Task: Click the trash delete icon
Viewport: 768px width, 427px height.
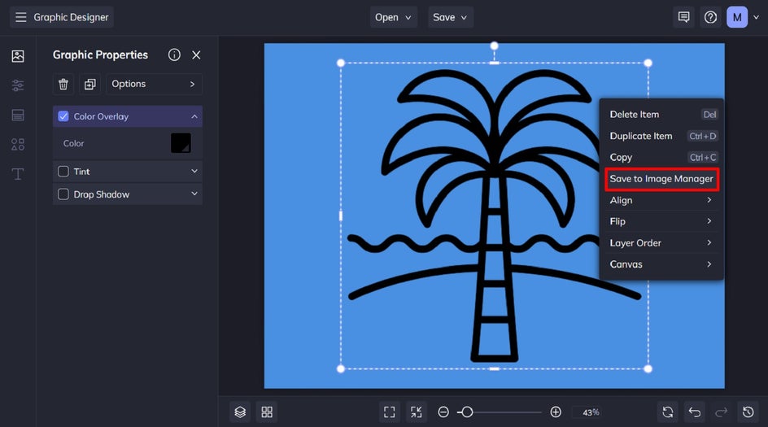Action: pyautogui.click(x=63, y=84)
